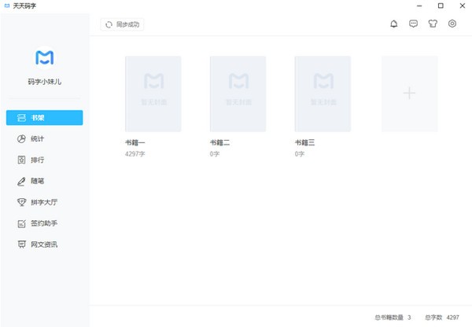Click the skin theme shirt icon
This screenshot has height=327, width=472.
tap(433, 24)
